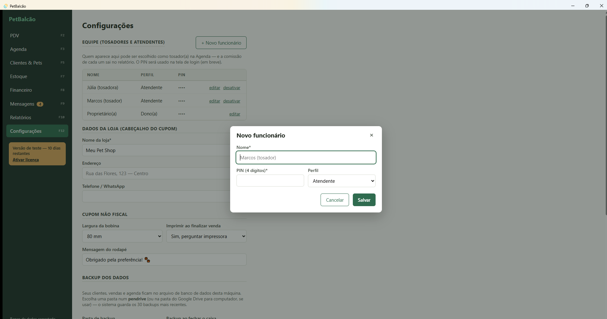Click the PetBalcão logo in the sidebar

22,19
